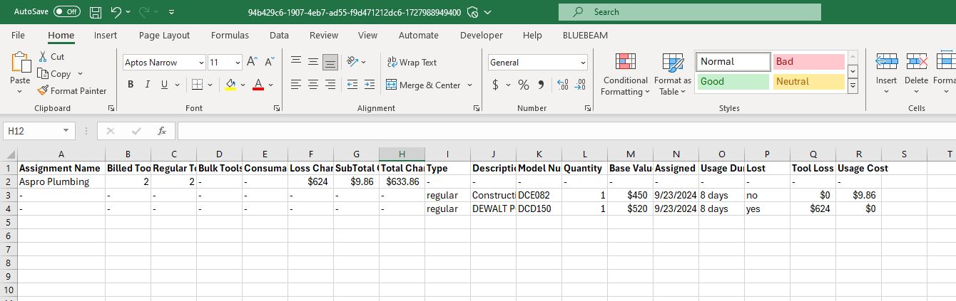Apply Comma Style
The image size is (956, 301).
pyautogui.click(x=541, y=85)
